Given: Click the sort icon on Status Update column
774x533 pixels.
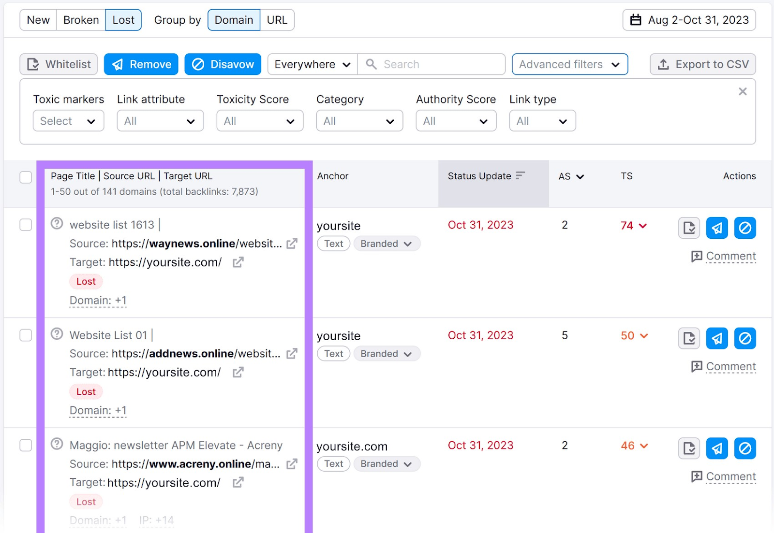Looking at the screenshot, I should pyautogui.click(x=521, y=176).
